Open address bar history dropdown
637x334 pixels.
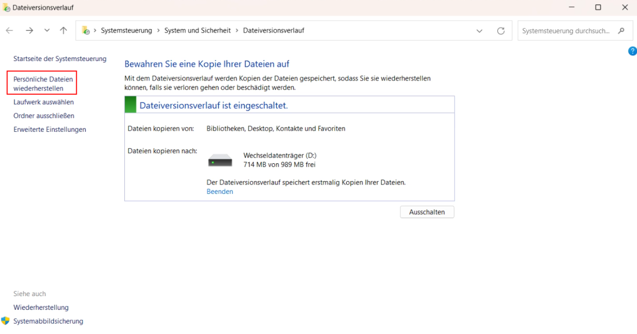click(x=480, y=30)
